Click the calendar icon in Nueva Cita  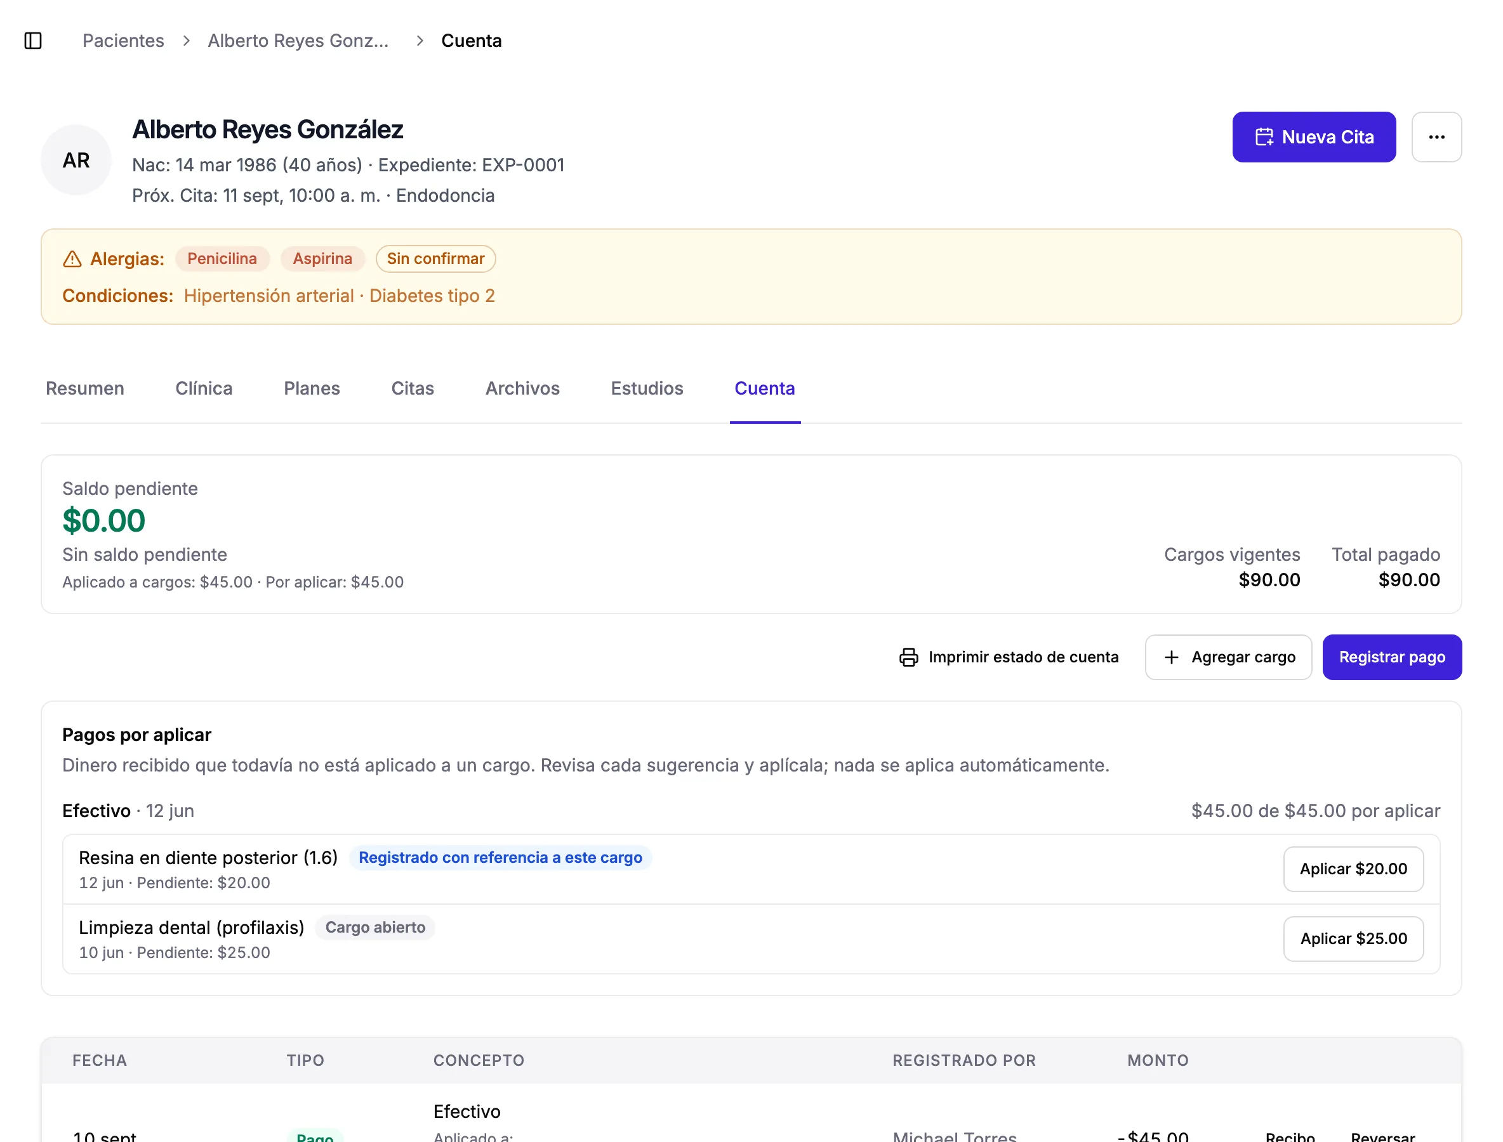(x=1264, y=137)
